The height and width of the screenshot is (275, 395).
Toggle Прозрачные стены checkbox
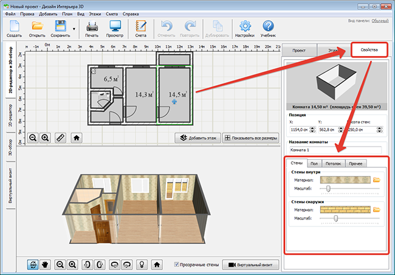coord(177,265)
